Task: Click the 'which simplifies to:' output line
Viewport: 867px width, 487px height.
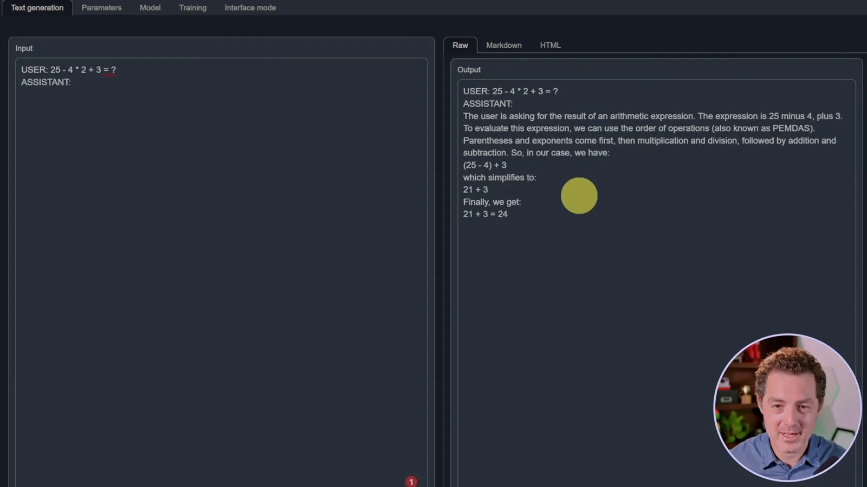Action: click(499, 177)
